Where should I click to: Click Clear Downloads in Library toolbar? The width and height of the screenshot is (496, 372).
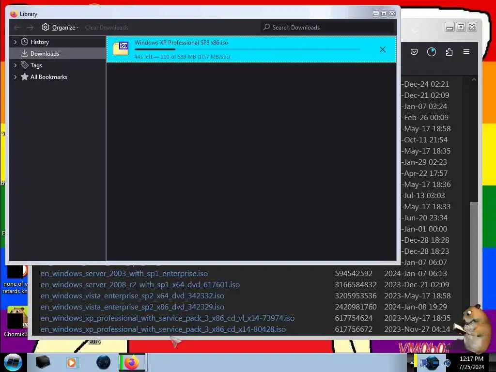107,28
